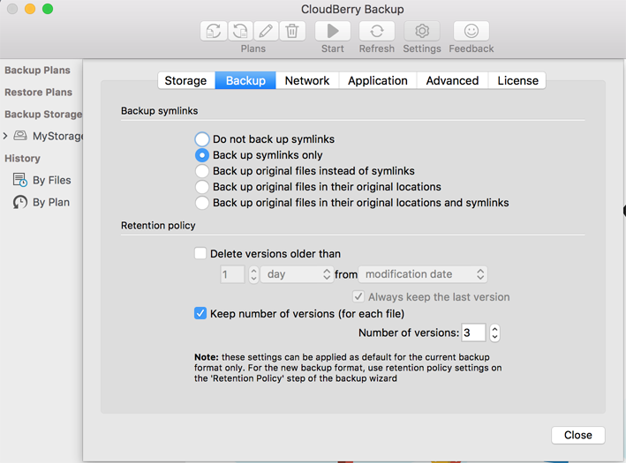Switch to the Application tab
626x463 pixels.
[378, 80]
